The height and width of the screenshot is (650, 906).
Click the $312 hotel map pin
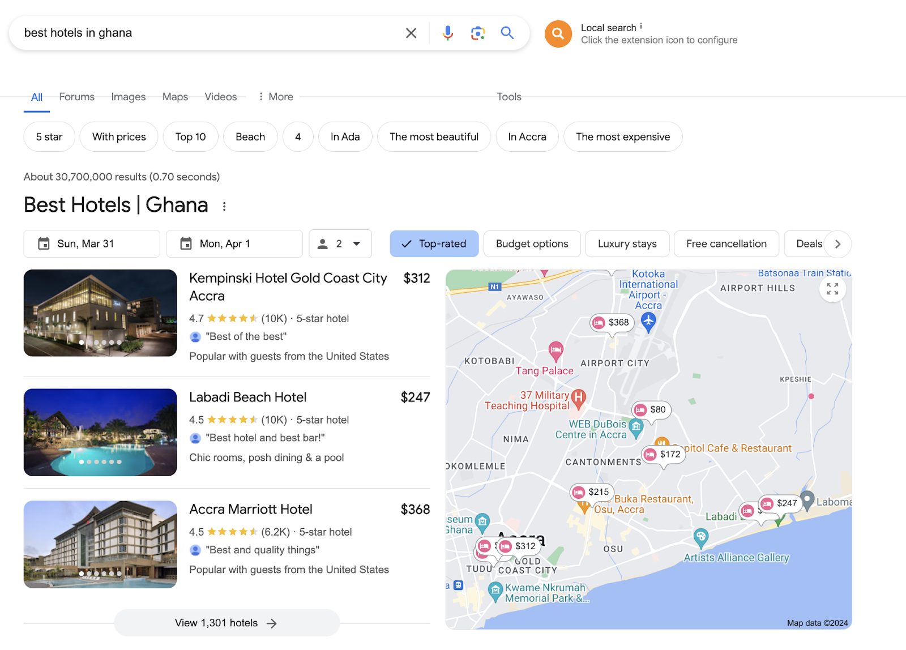point(518,546)
